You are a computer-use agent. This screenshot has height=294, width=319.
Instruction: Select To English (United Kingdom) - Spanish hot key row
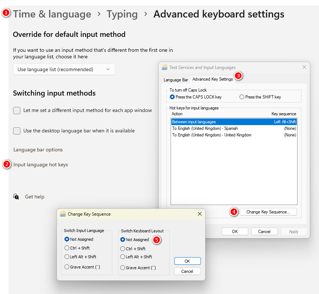point(205,128)
